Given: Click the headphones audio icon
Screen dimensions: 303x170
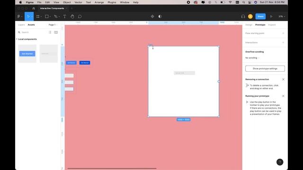Looking at the screenshot, I should (x=243, y=17).
